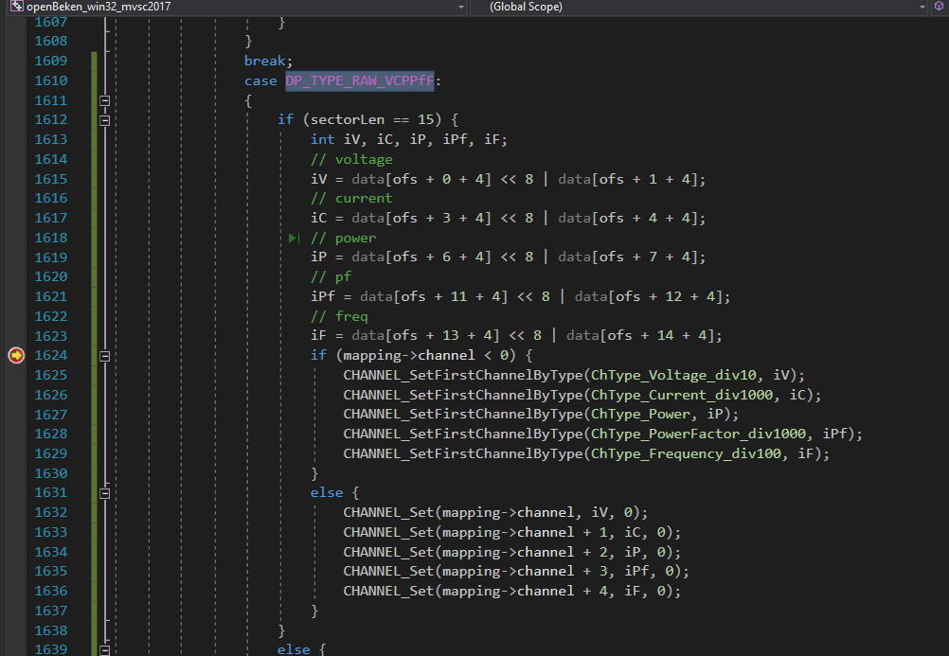Screen dimensions: 949x656
Task: Click 'data[ofs + 13 + 4]' on line 1623
Action: click(425, 335)
